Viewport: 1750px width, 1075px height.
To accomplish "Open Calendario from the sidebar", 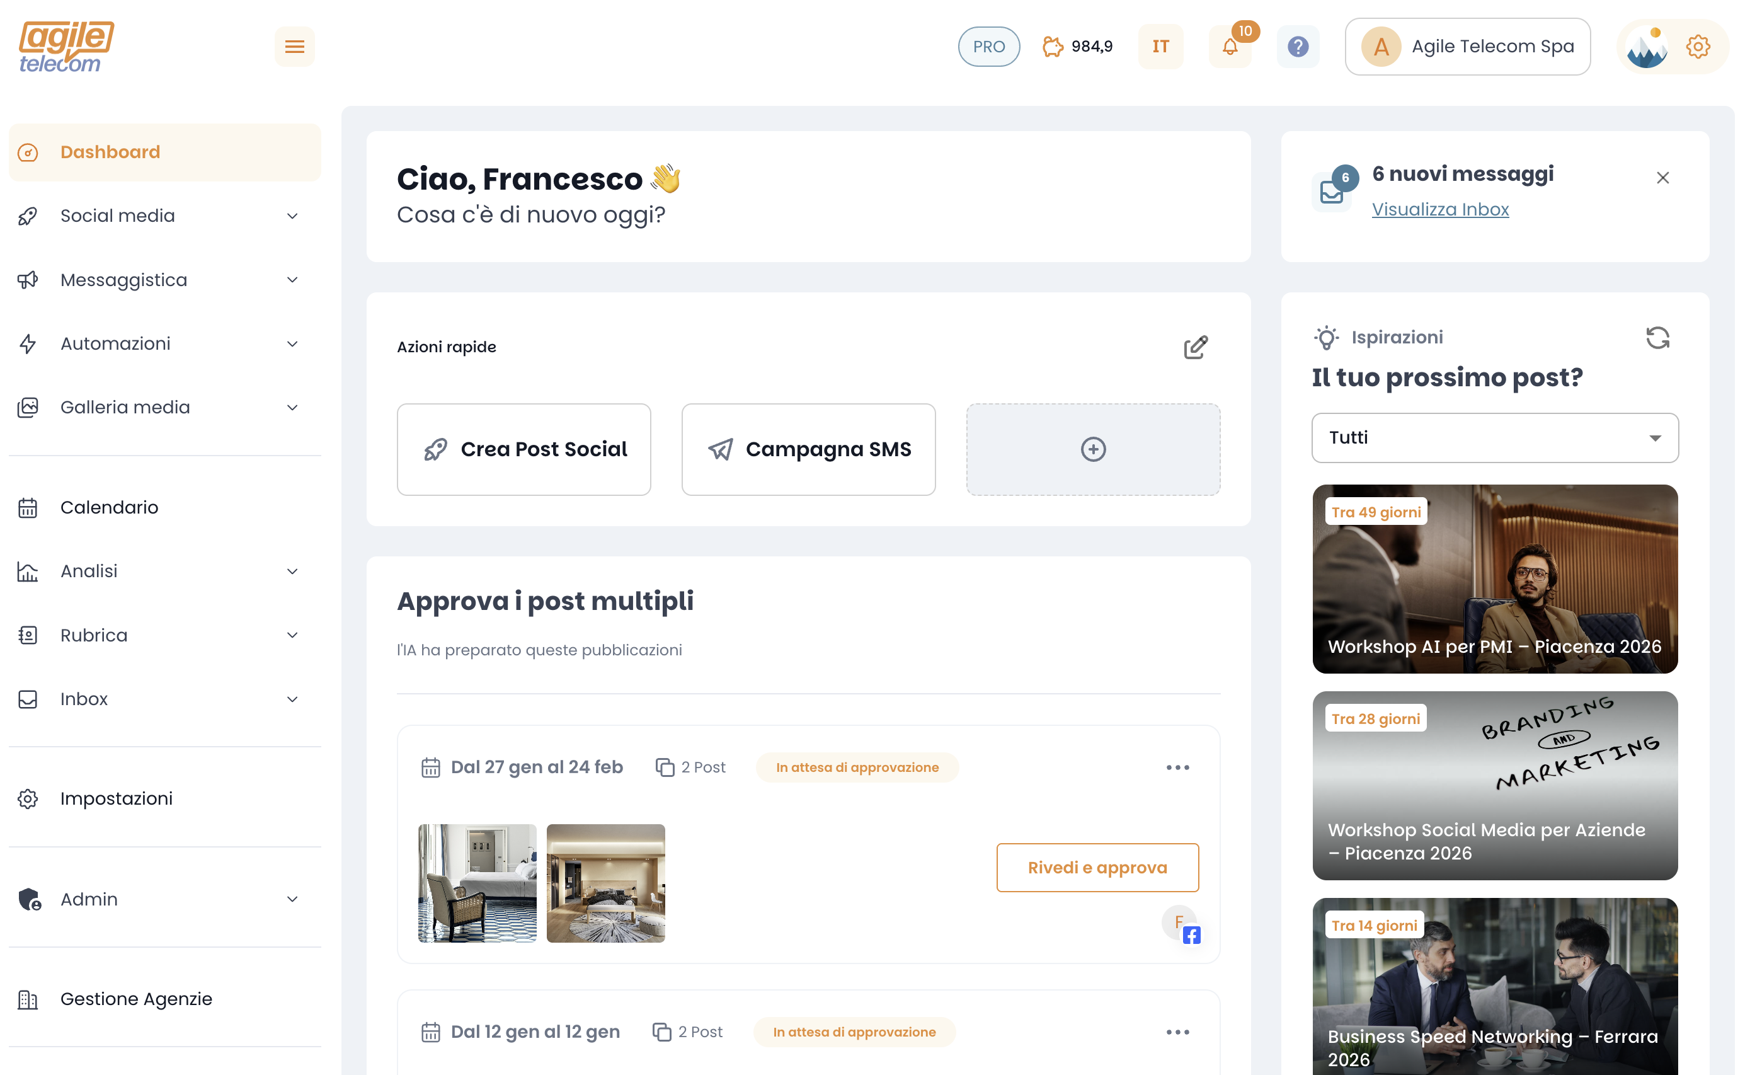I will pos(109,508).
